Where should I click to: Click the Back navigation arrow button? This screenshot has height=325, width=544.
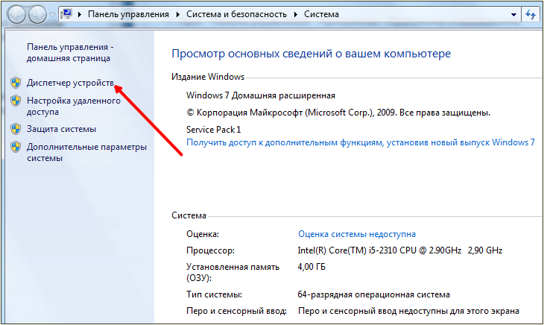16,15
